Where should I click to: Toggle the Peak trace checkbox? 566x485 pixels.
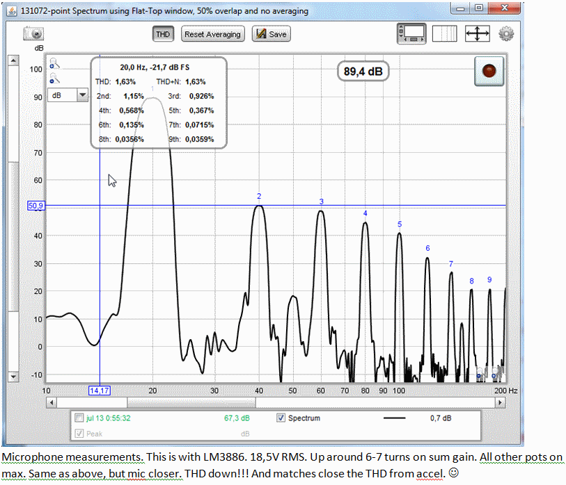tap(79, 434)
